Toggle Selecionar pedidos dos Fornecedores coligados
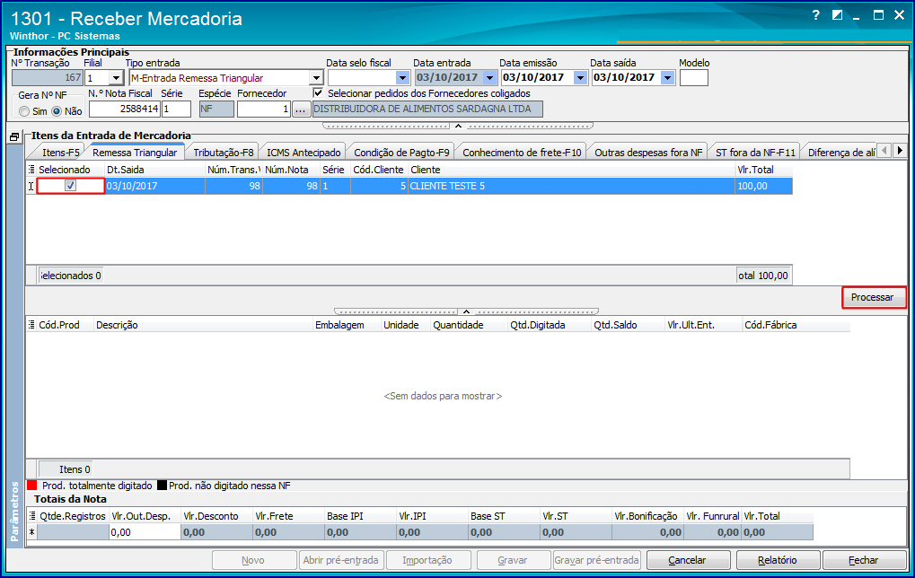915x578 pixels. click(318, 92)
